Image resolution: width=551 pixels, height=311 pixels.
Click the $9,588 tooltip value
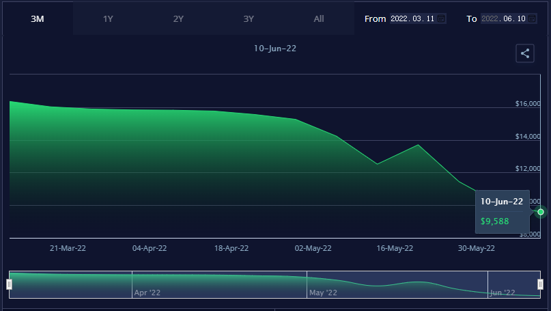click(x=495, y=221)
